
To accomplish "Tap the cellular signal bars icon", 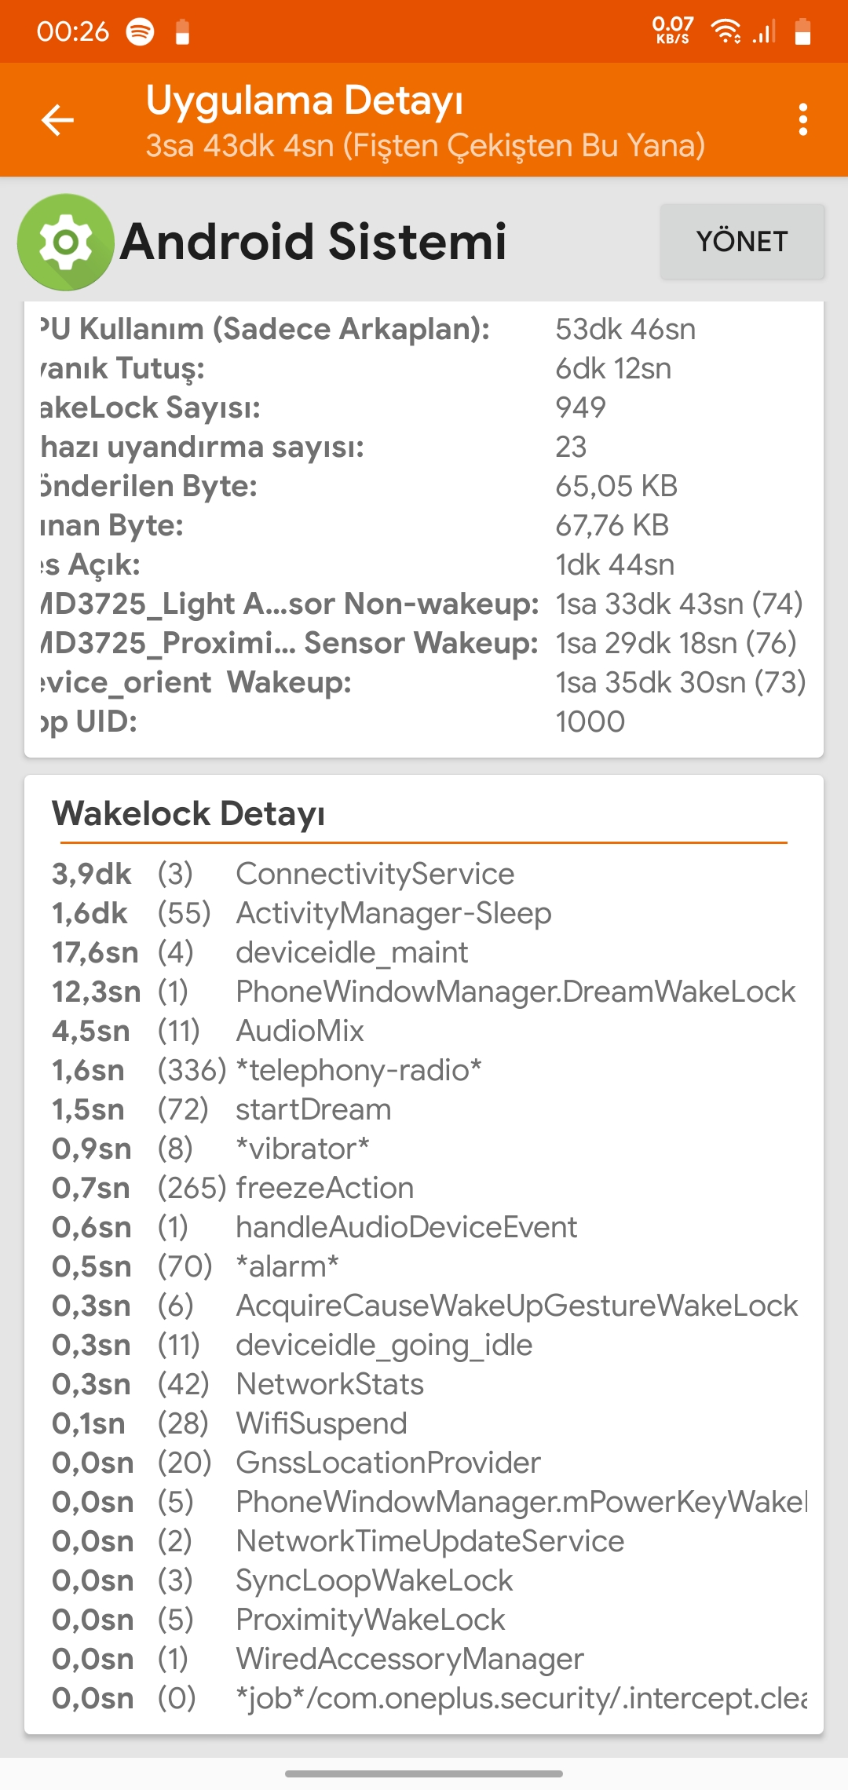I will click(x=765, y=31).
